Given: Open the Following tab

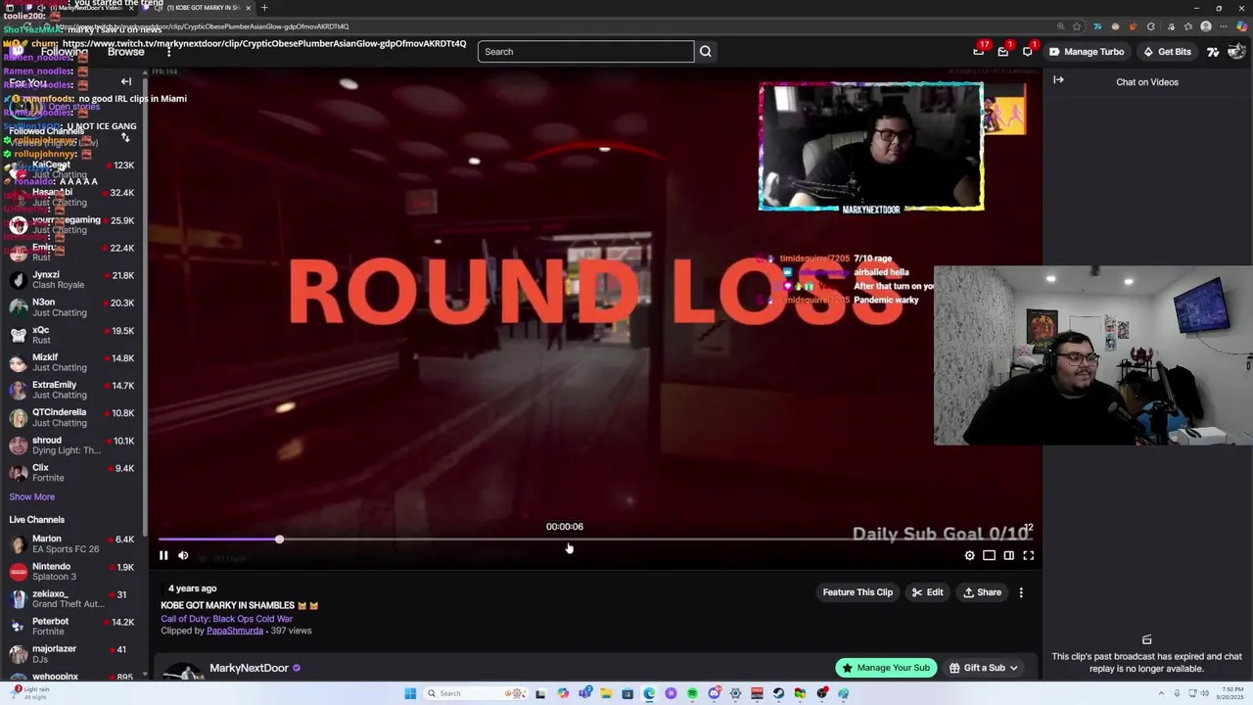Looking at the screenshot, I should (x=65, y=52).
